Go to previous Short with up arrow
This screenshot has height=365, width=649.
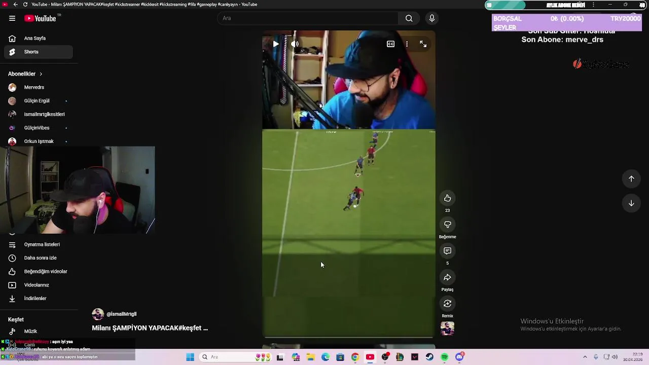point(631,178)
